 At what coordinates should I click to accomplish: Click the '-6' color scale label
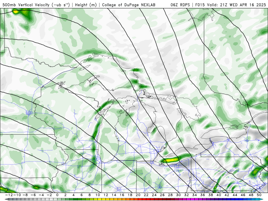pyautogui.click(x=33, y=195)
